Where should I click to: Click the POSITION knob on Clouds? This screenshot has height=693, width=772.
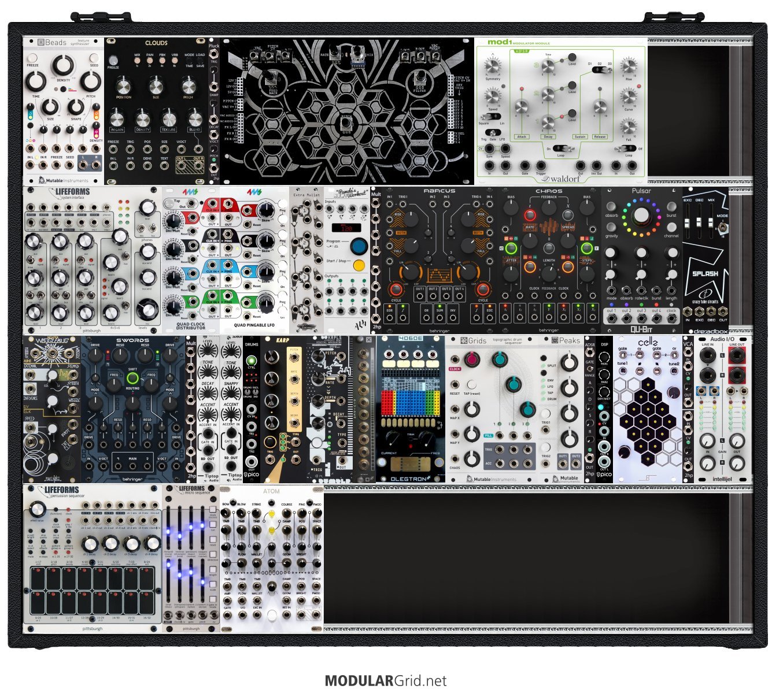coord(123,87)
